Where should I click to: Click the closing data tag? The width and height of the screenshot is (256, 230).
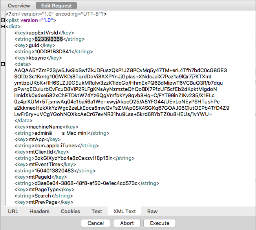(x=23, y=121)
